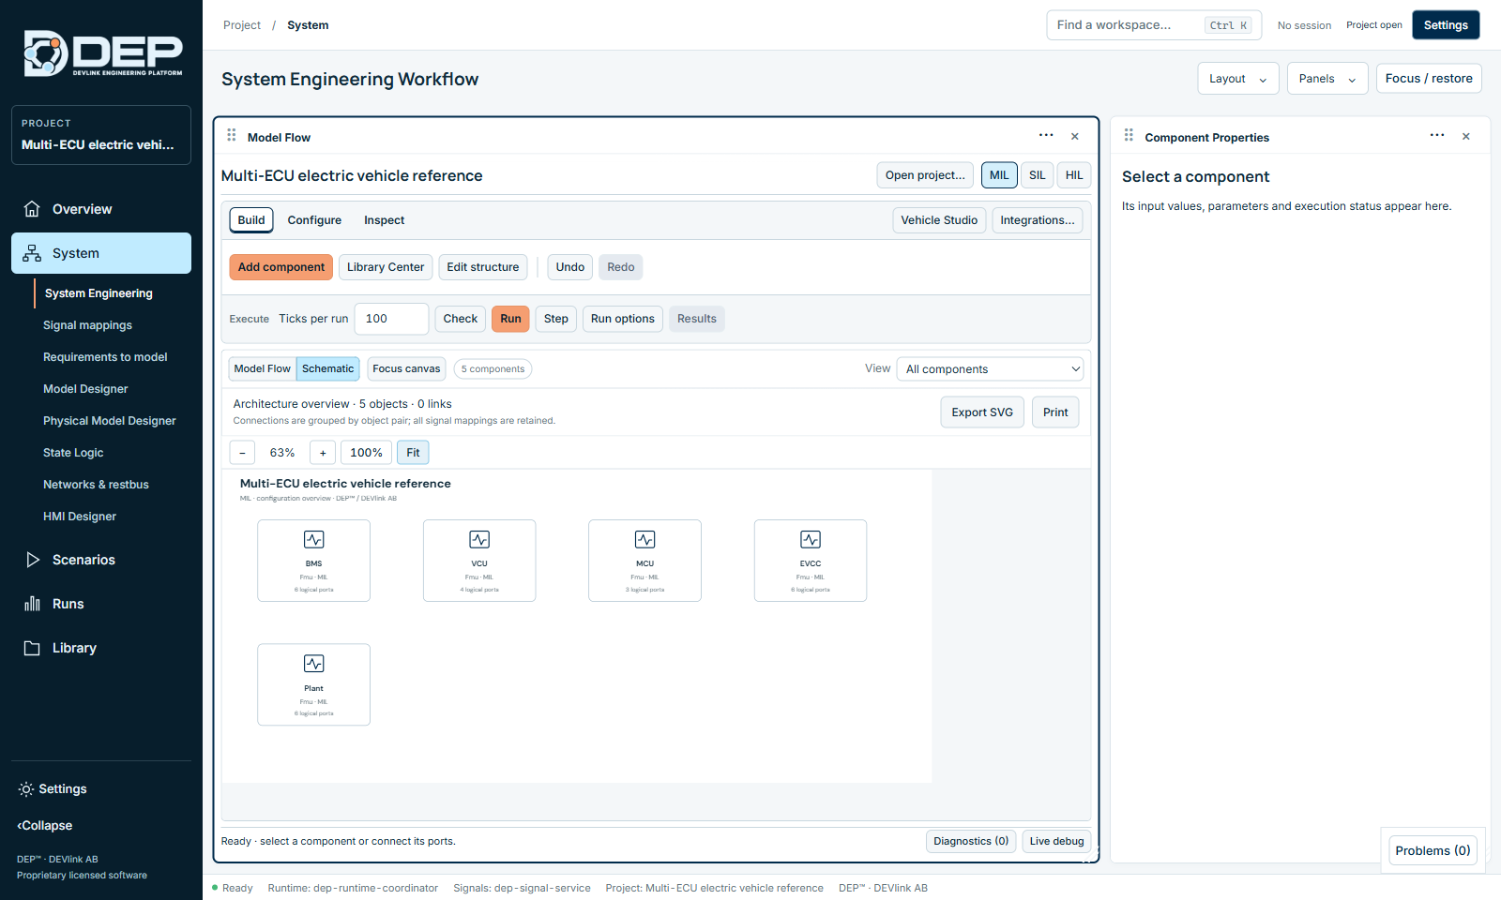The image size is (1501, 900).
Task: Grab Component Properties panel drag handle
Action: [1129, 136]
